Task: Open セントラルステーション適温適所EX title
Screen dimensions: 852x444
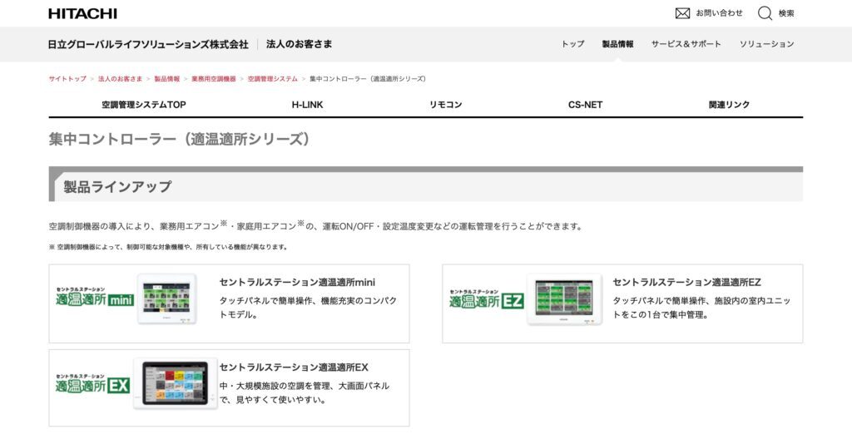Action: point(294,368)
